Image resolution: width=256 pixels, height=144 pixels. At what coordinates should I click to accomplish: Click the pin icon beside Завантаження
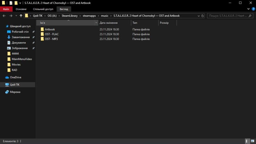click(33, 37)
